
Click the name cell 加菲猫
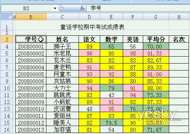pos(62,130)
